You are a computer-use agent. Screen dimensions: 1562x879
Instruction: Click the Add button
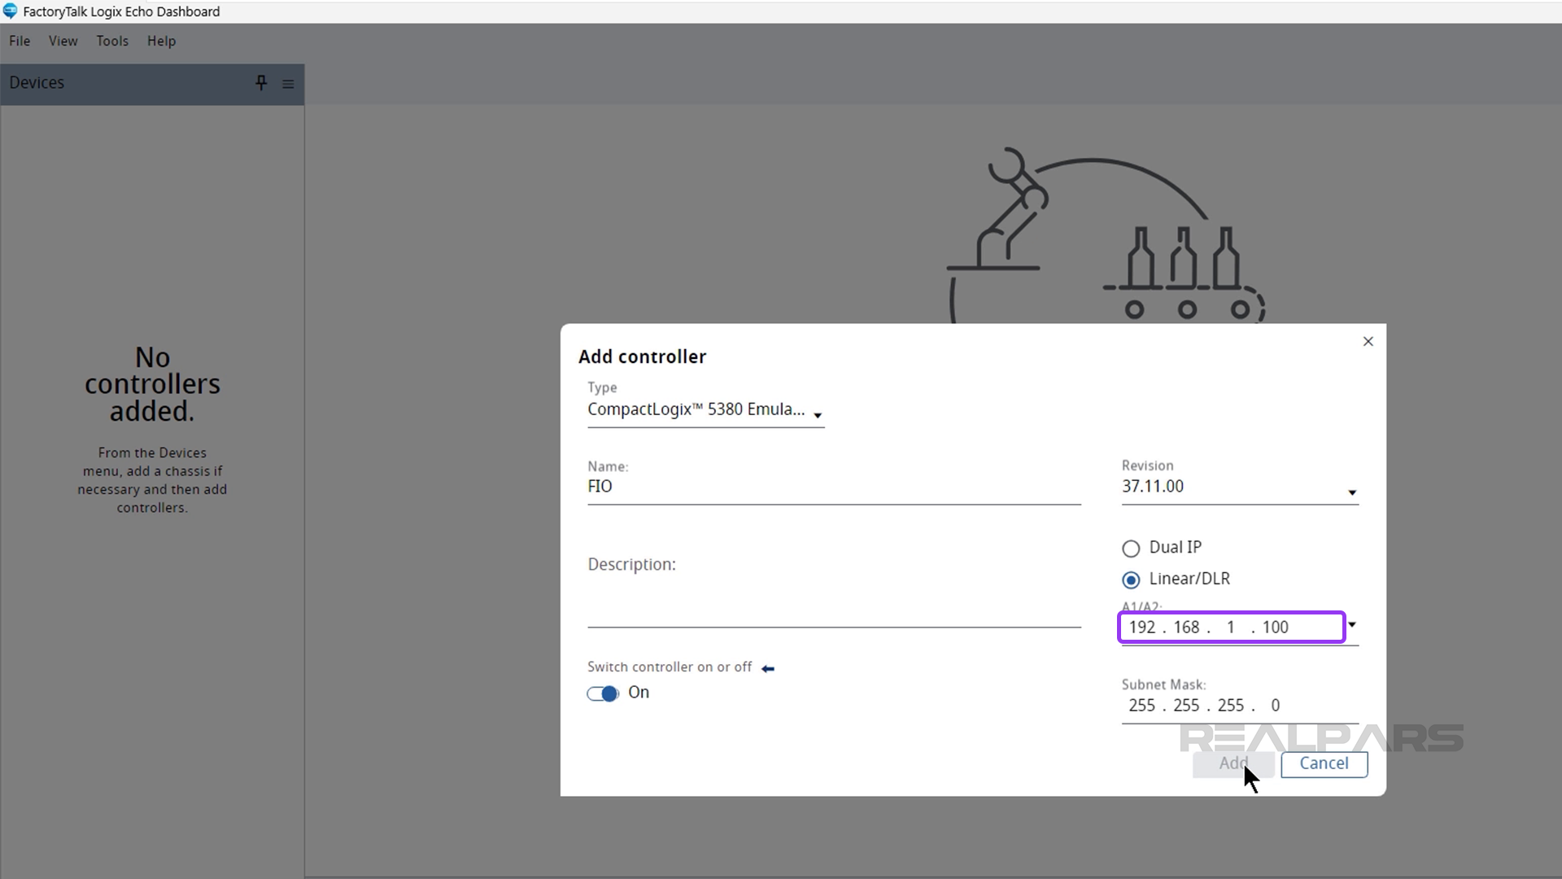[1233, 763]
